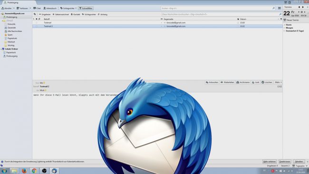Image resolution: width=309 pixels, height=174 pixels.
Task: Toggle the Schlagwörter quick filter
Action: click(x=89, y=14)
